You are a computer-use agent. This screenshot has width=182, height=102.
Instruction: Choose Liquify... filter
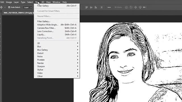pyautogui.click(x=57, y=35)
